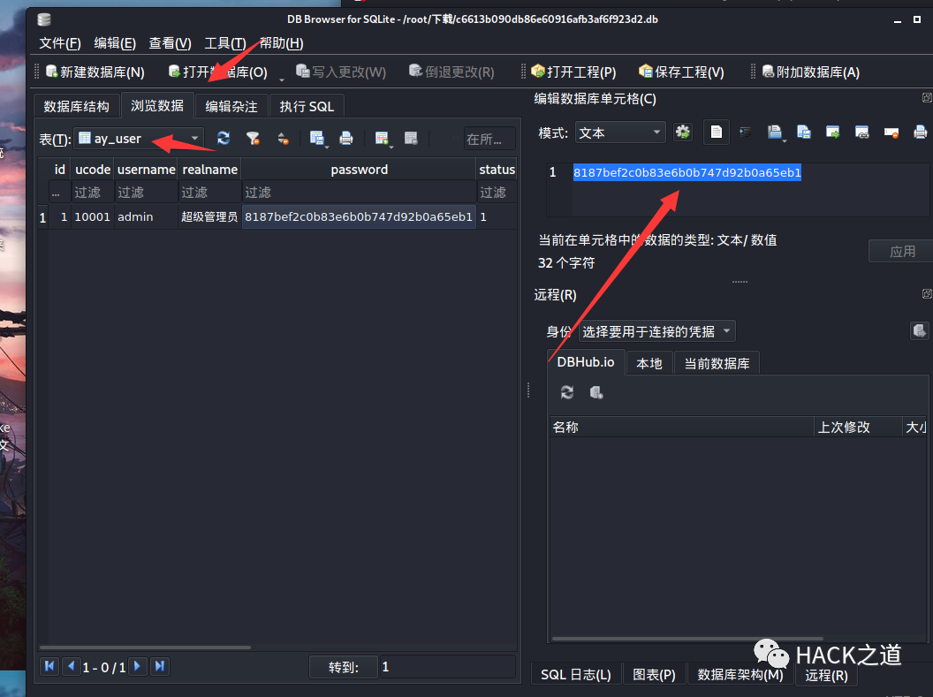Select the 当前数据库 remote tab
Viewport: 933px width, 697px height.
pyautogui.click(x=717, y=363)
